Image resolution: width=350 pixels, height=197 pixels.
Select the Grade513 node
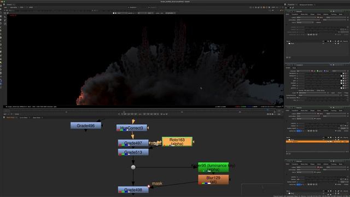(133, 152)
